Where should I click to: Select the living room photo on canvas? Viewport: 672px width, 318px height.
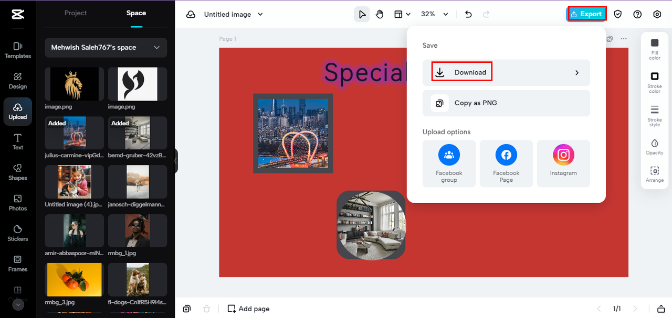371,225
